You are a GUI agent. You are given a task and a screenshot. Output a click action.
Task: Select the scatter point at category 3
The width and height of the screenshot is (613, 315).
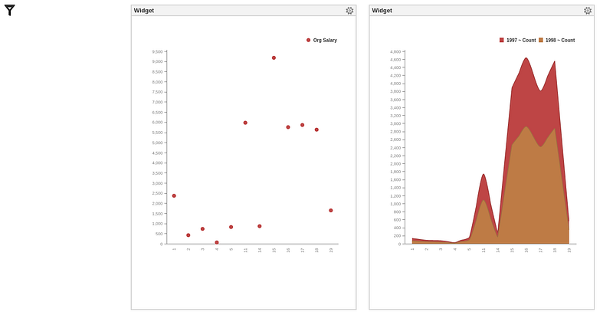pos(202,229)
